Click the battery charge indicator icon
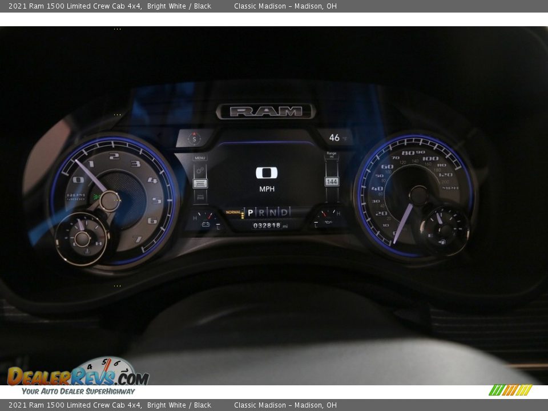The width and height of the screenshot is (548, 411). pos(205,224)
